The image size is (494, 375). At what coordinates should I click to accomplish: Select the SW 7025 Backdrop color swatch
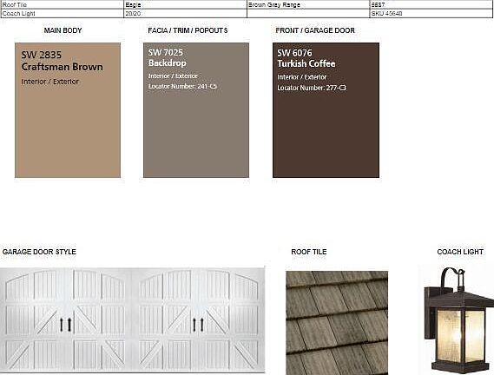click(196, 110)
